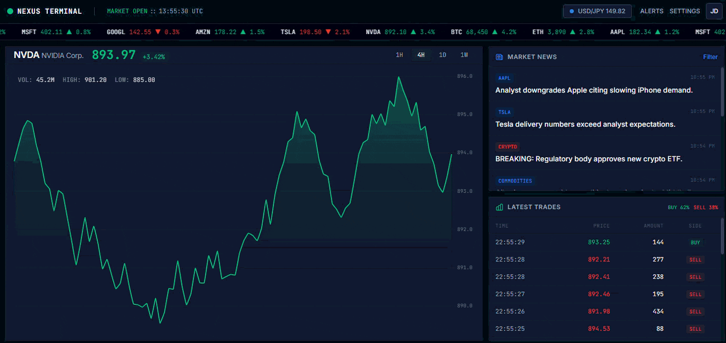The height and width of the screenshot is (343, 726).
Task: Click the HIGH 901.20 stat
Action: (85, 80)
